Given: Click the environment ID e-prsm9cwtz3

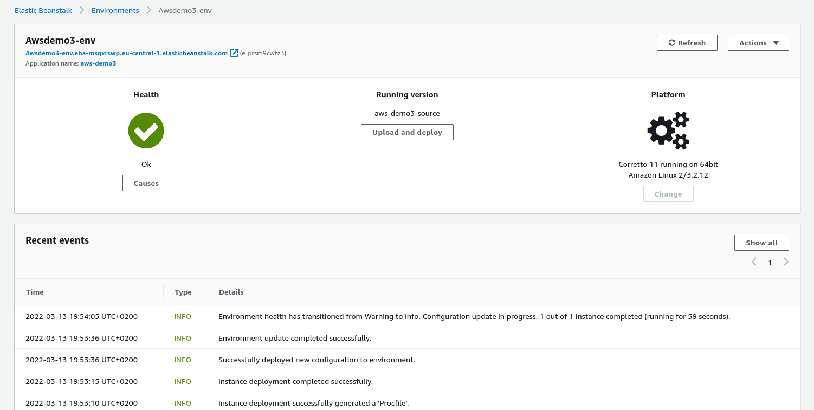Looking at the screenshot, I should click(x=263, y=53).
